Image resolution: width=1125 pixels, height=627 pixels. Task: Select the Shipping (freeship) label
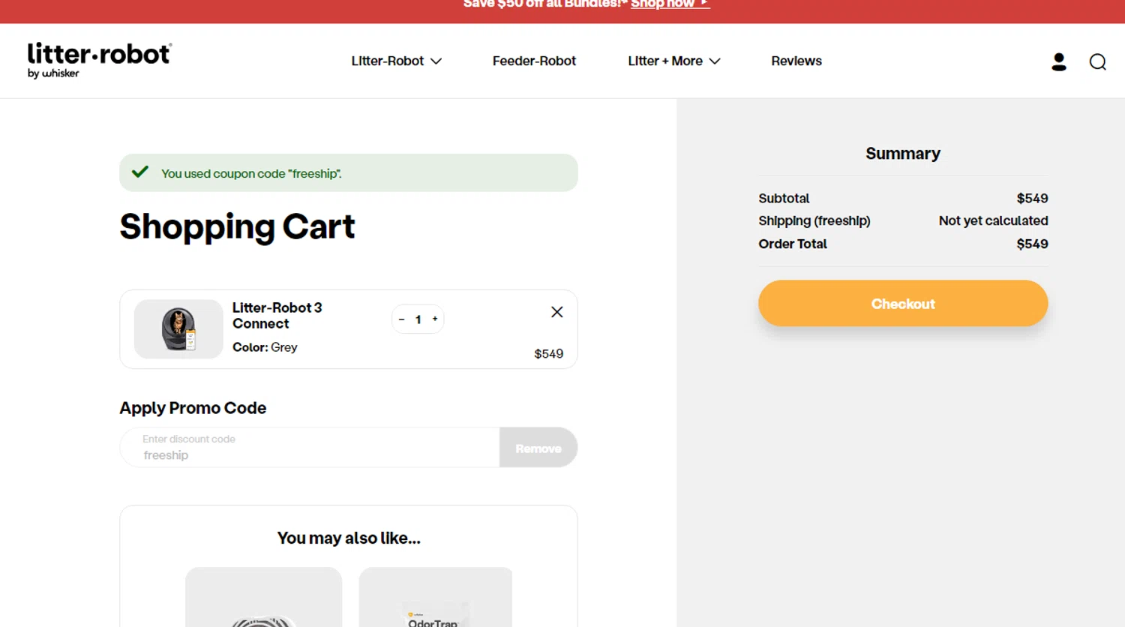pyautogui.click(x=814, y=220)
